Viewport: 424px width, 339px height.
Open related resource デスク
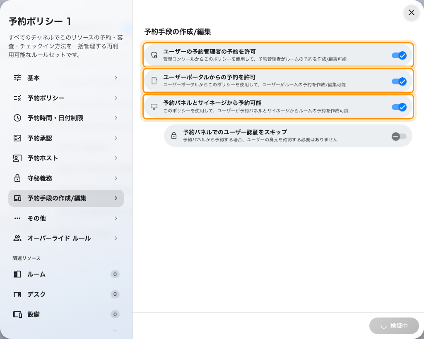[66, 294]
